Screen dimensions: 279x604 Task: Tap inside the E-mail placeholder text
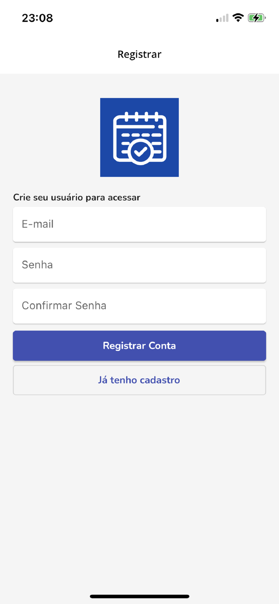(x=37, y=224)
